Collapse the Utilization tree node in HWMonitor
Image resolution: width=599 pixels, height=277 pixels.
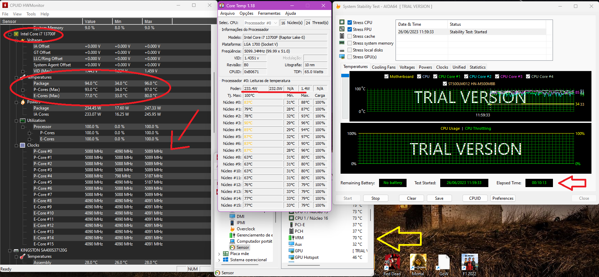pos(16,121)
